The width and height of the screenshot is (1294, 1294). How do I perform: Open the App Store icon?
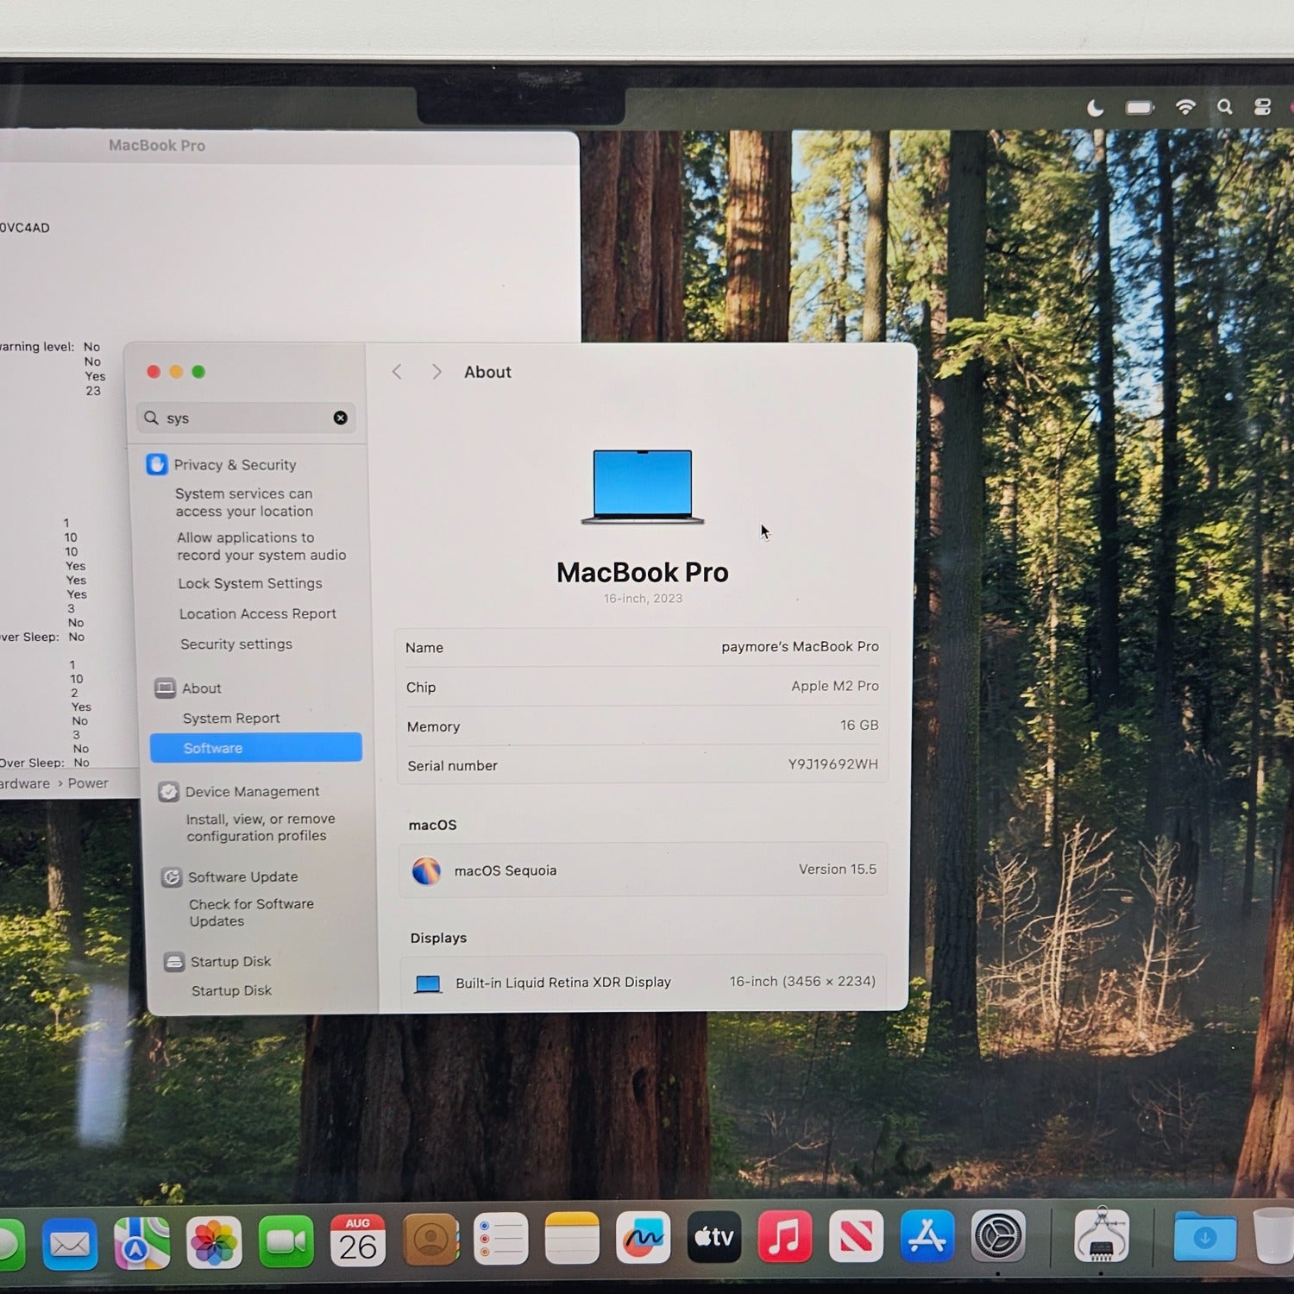click(927, 1236)
